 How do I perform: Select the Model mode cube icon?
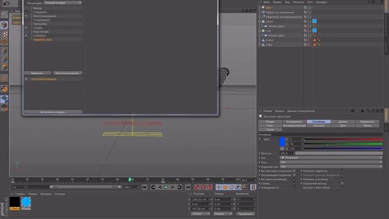point(4,25)
